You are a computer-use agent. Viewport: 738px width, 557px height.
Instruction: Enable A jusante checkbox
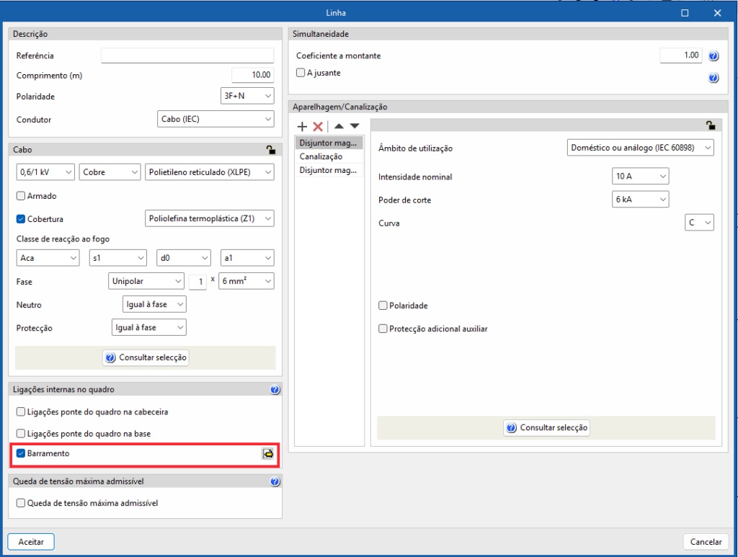(301, 73)
